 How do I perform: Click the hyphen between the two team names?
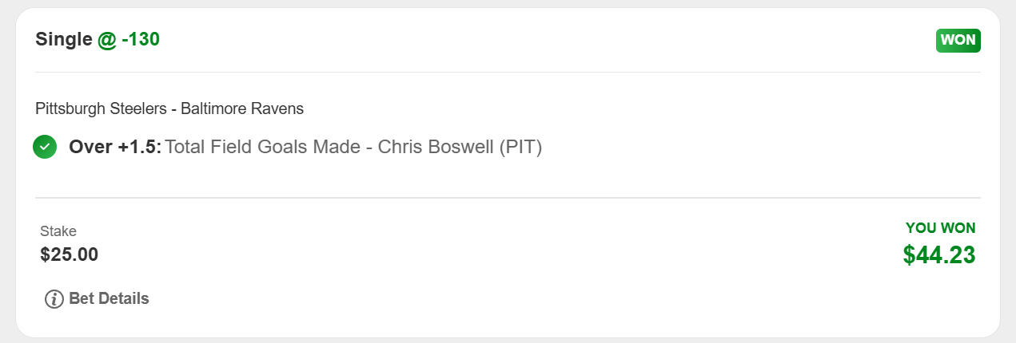pos(174,108)
